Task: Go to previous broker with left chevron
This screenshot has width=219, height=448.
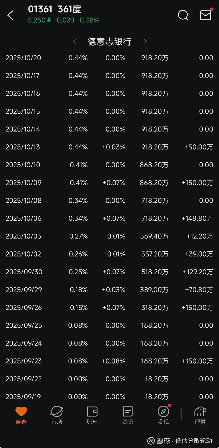Action: [75, 42]
